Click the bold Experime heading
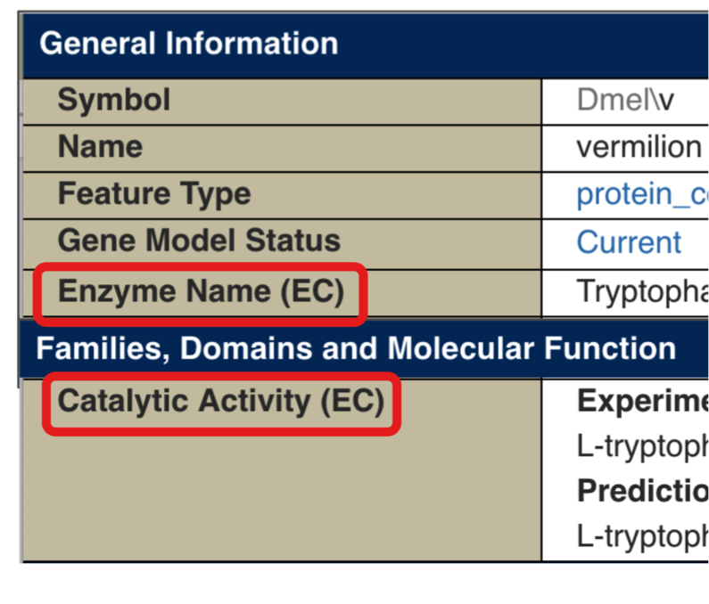This screenshot has width=709, height=604. click(x=642, y=402)
